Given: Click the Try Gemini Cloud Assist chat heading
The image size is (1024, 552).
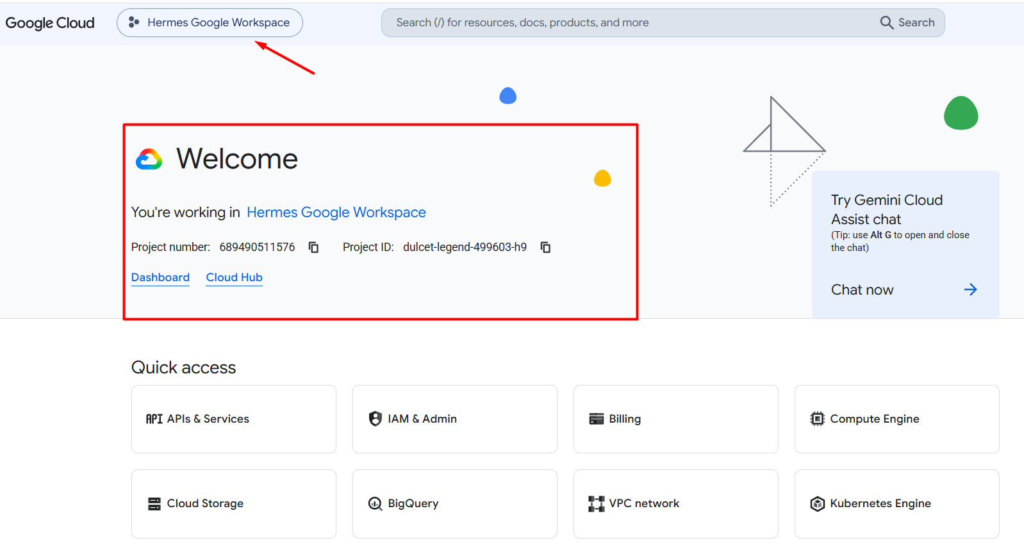Looking at the screenshot, I should [887, 209].
